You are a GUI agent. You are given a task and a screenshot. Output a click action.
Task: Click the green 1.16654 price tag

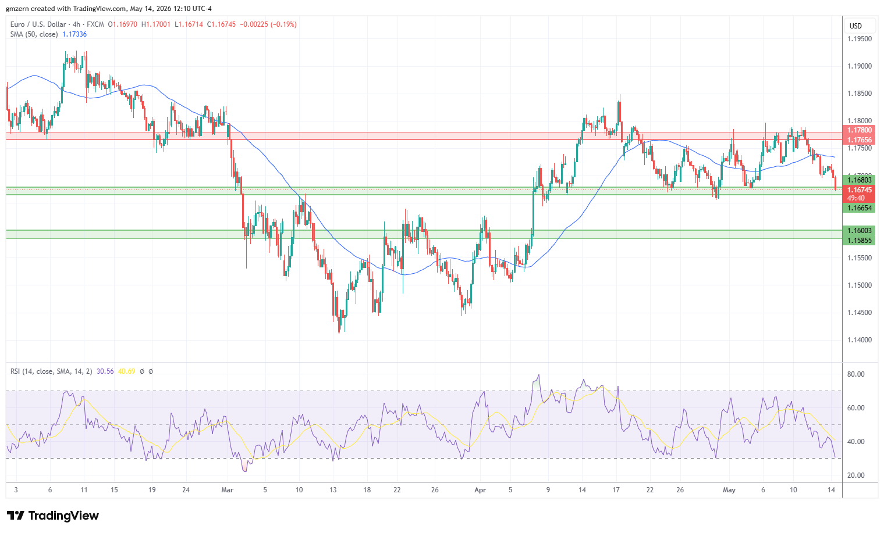pos(859,208)
